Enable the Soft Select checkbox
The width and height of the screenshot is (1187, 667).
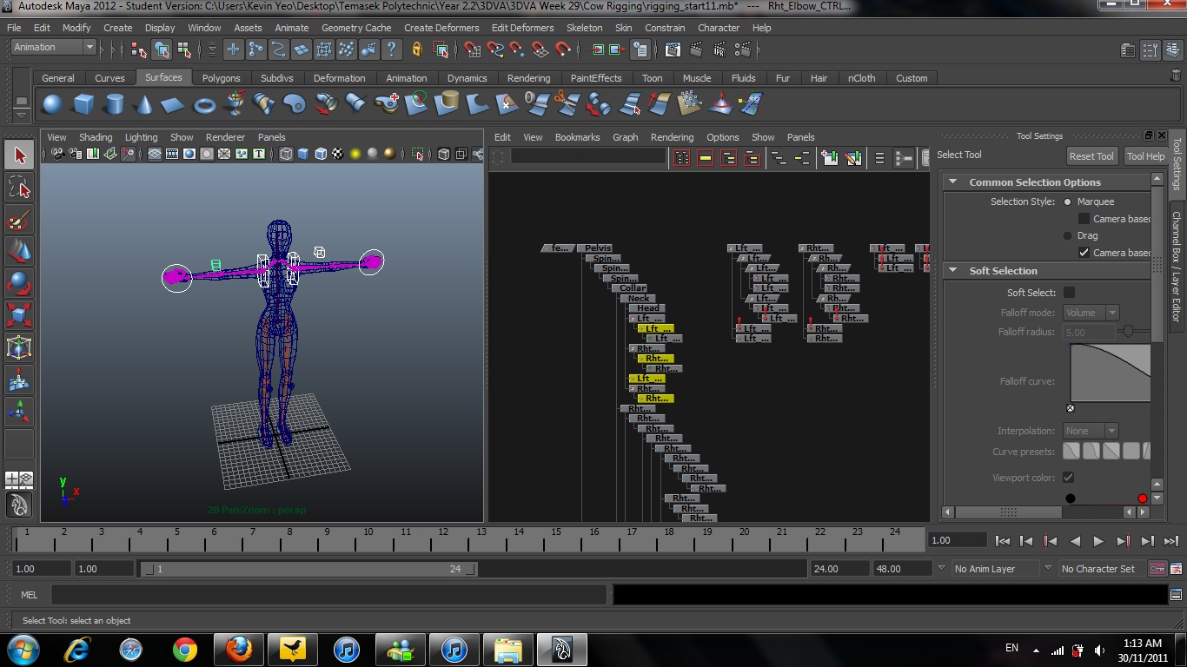coord(1069,293)
